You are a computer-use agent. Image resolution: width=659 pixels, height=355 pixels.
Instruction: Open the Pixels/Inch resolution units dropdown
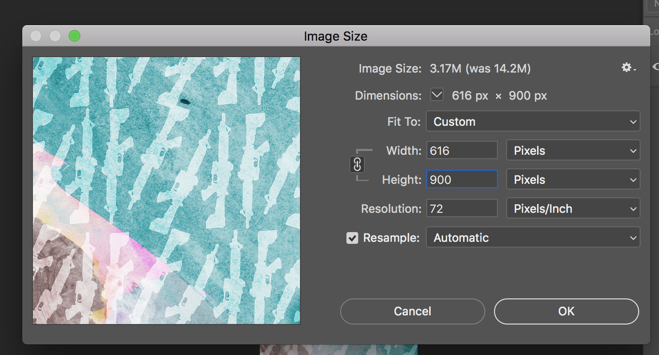[x=573, y=208]
